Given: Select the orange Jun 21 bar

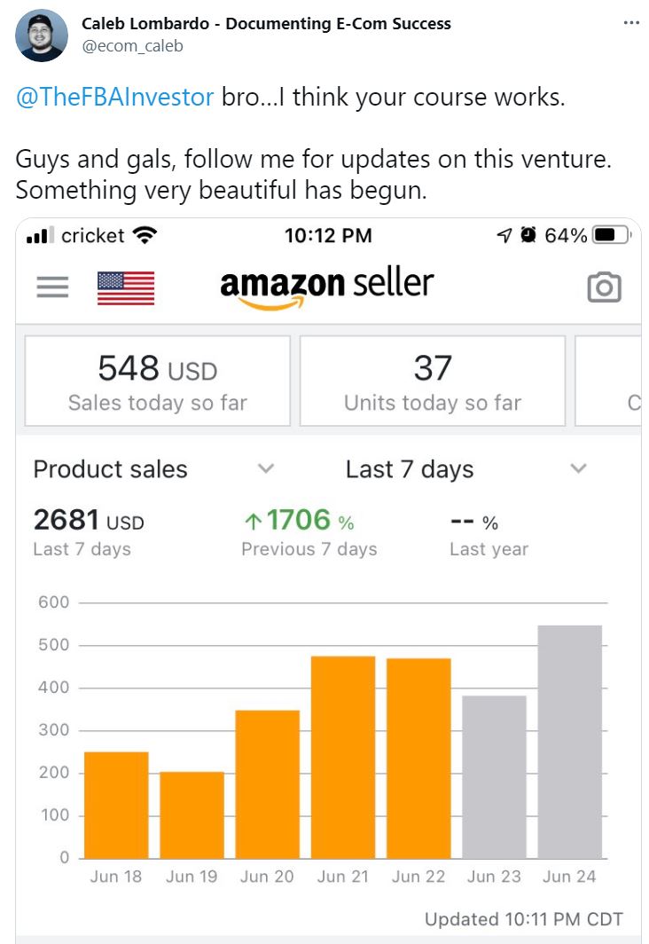Looking at the screenshot, I should 343,758.
